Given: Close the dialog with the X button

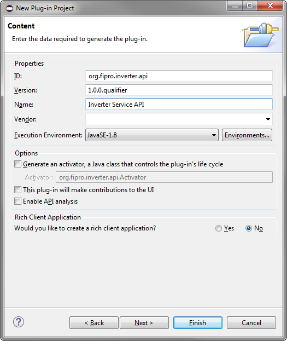Looking at the screenshot, I should [270, 6].
